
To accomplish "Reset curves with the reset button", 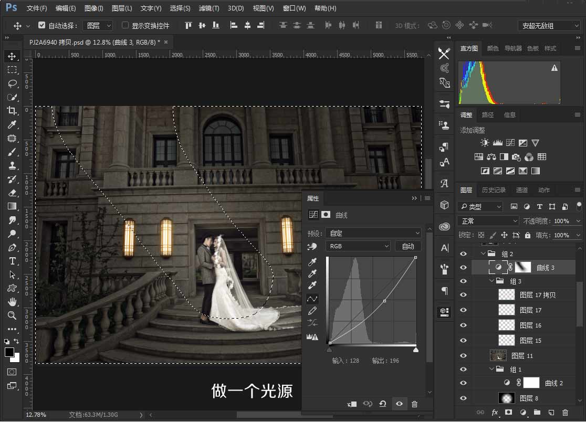I will [x=383, y=404].
